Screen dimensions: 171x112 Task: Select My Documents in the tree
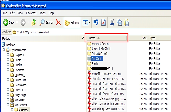[x=18, y=50]
